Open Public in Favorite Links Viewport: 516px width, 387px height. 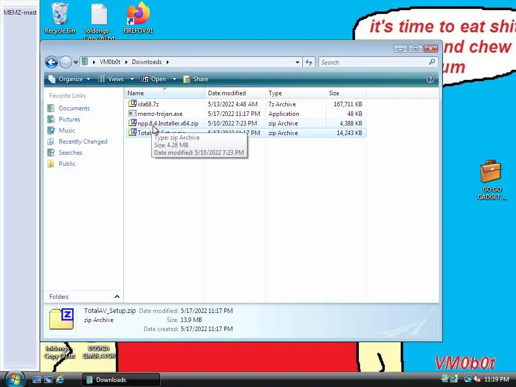click(67, 164)
